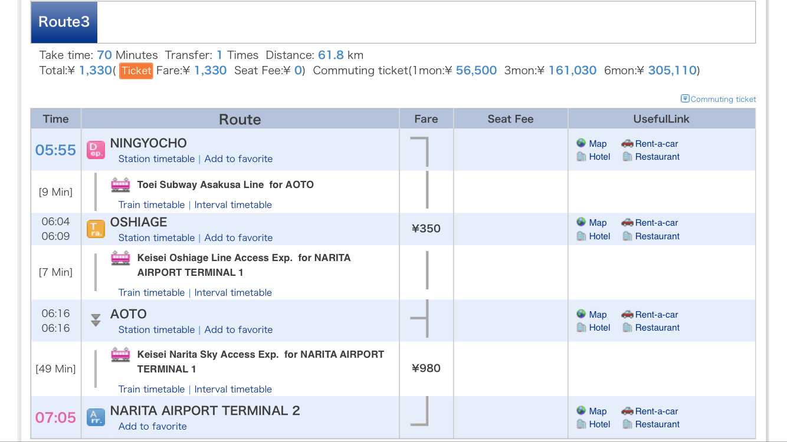The image size is (787, 442).
Task: Add Narita Airport Terminal 2 to favorite
Action: click(x=152, y=427)
